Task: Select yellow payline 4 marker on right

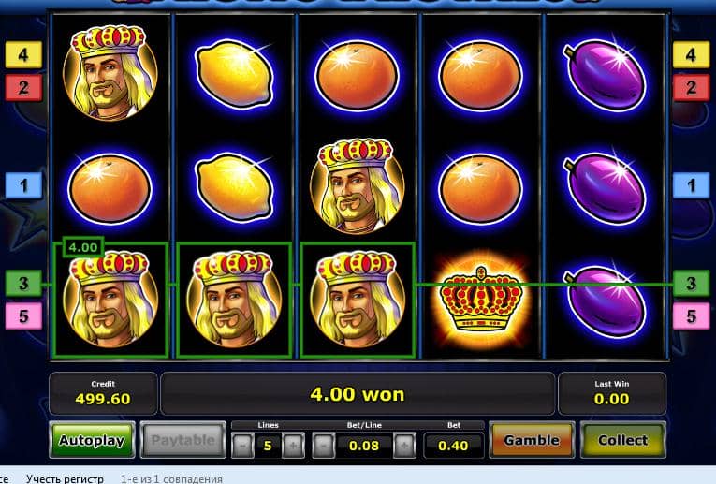Action: click(692, 55)
